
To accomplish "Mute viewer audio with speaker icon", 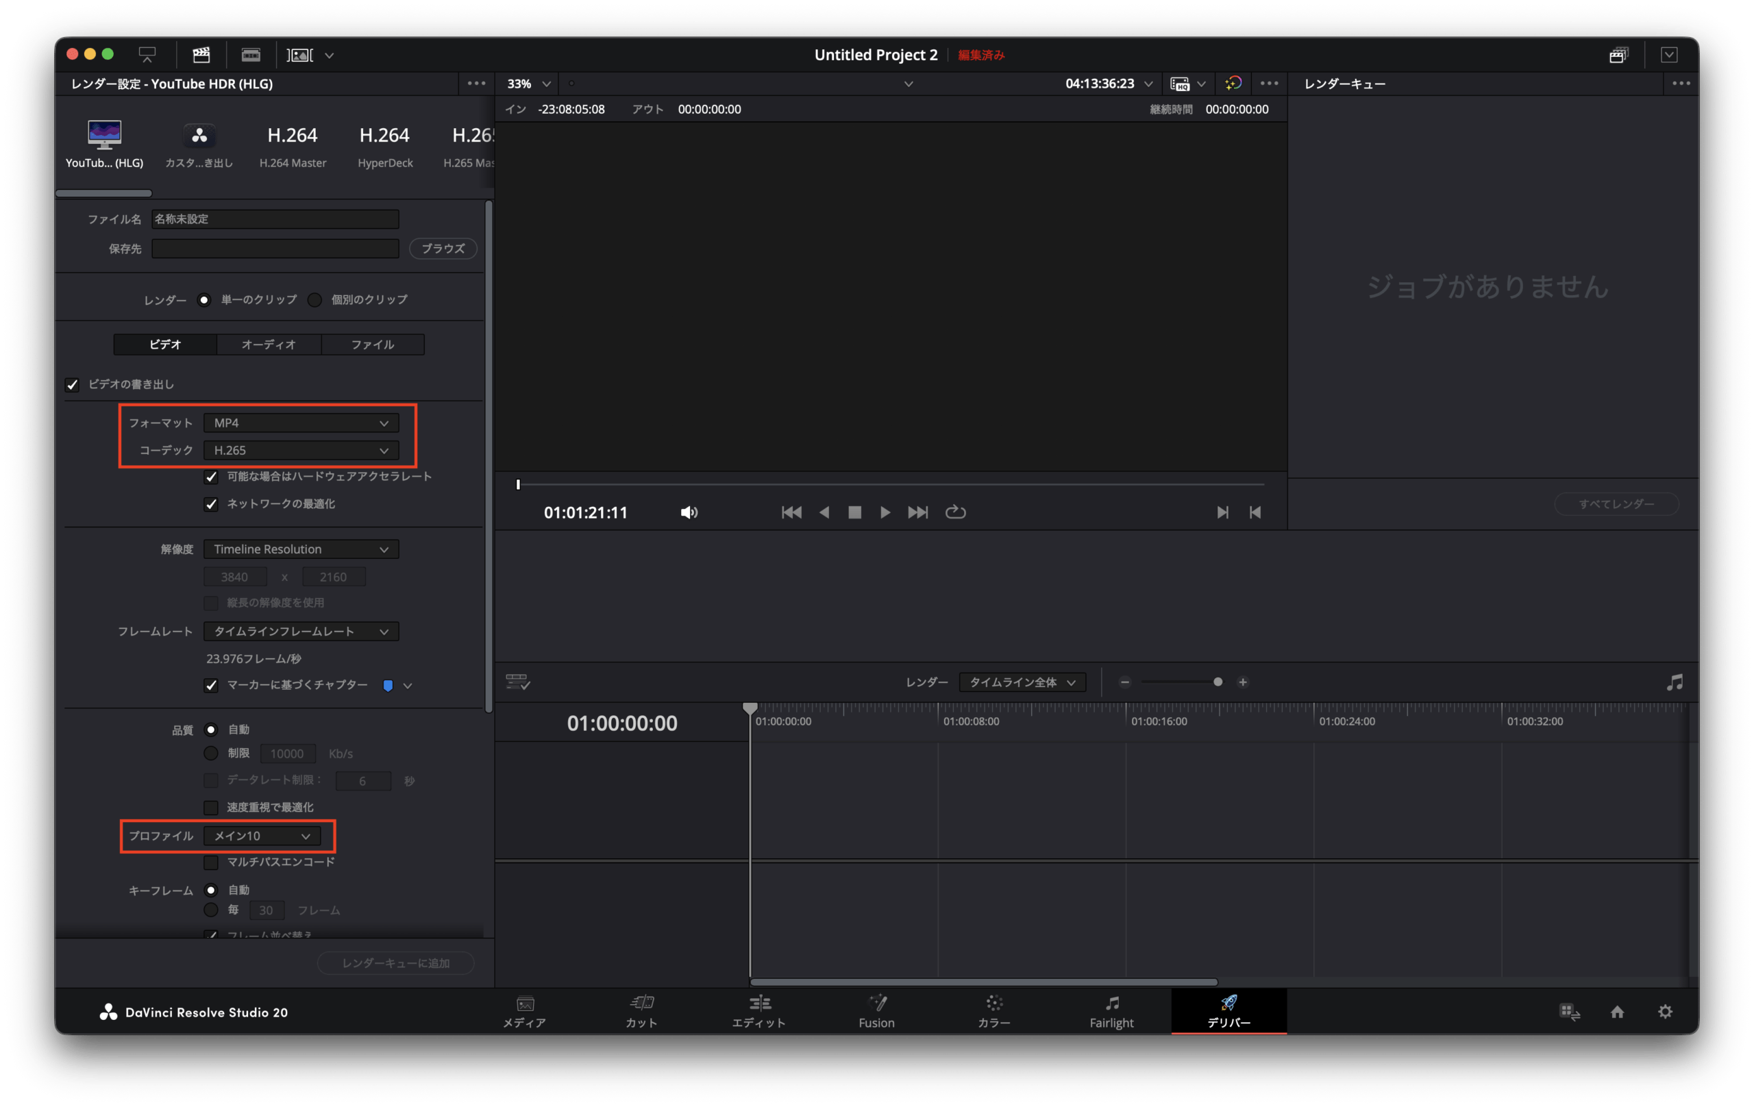I will coord(689,512).
